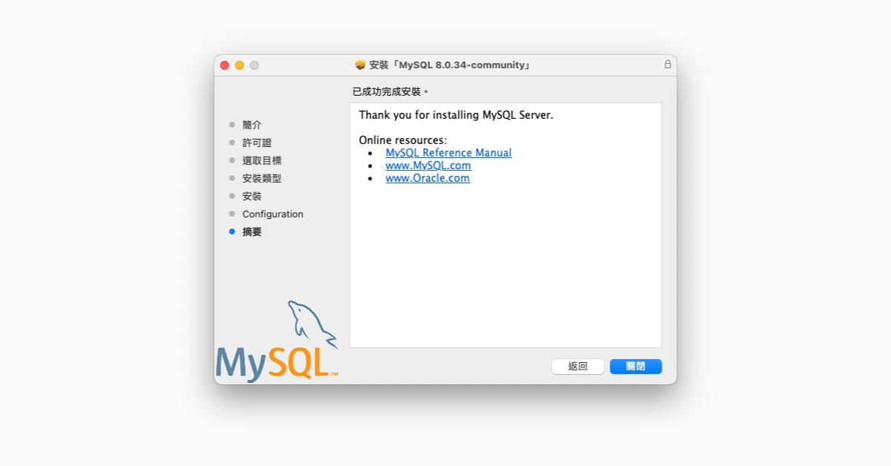
Task: Click the MySQL dolphin logo
Action: pyautogui.click(x=277, y=342)
